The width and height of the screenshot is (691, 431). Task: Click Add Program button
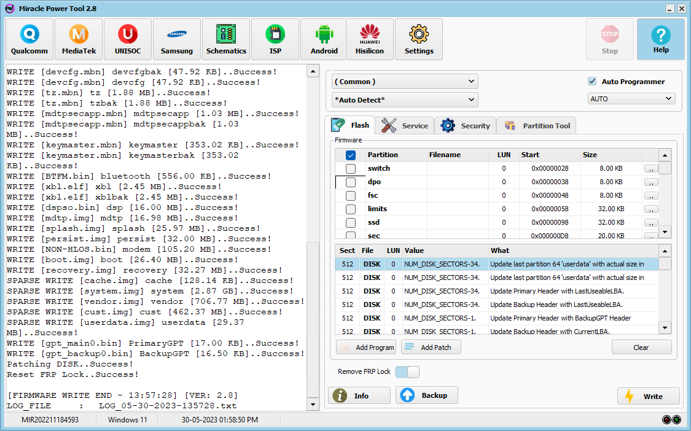(x=366, y=348)
